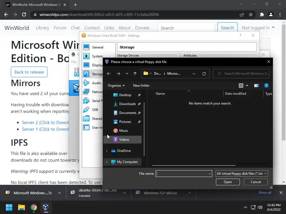The image size is (286, 214).
Task: Select Pictures in the navigation pane
Action: coord(125,122)
